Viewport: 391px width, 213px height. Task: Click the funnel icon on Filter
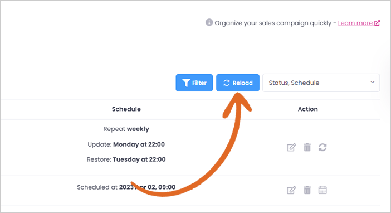[x=186, y=83]
